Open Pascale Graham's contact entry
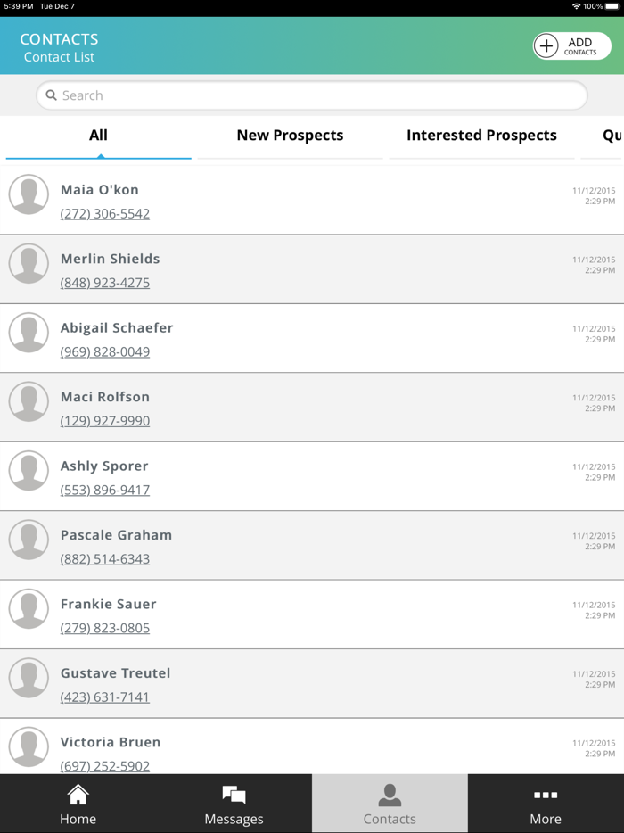Viewport: 624px width, 833px height. pyautogui.click(x=116, y=535)
